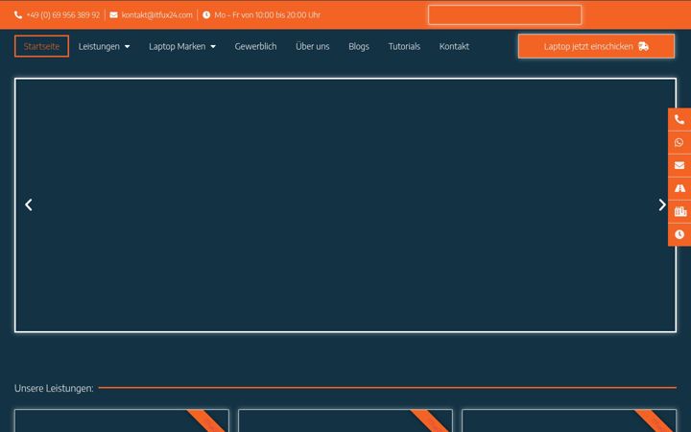The image size is (691, 432).
Task: Click the Leistungen menu label
Action: click(x=99, y=46)
